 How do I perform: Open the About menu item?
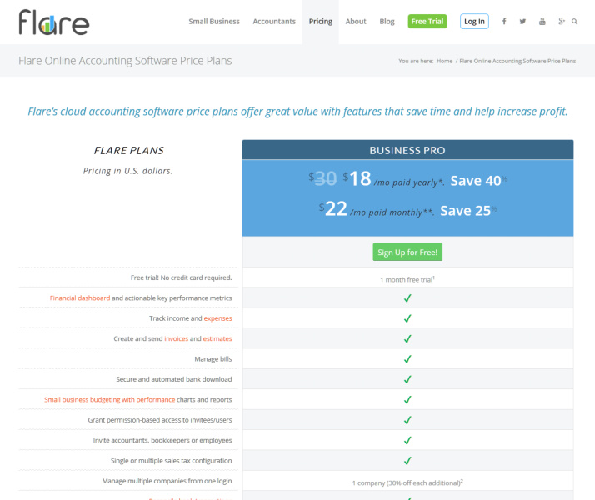[356, 21]
